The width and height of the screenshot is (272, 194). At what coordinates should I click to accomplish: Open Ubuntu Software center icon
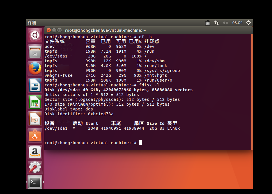(35, 135)
